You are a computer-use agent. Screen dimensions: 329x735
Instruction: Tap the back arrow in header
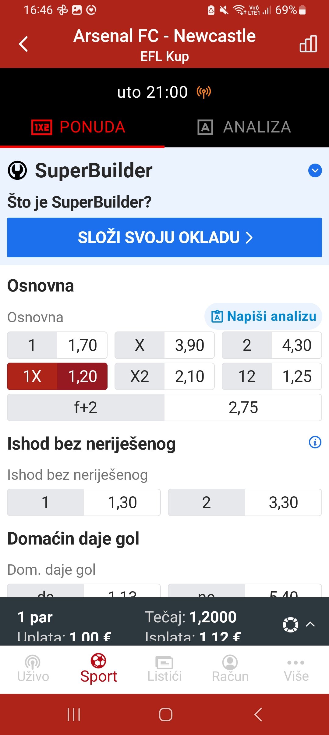coord(23,44)
